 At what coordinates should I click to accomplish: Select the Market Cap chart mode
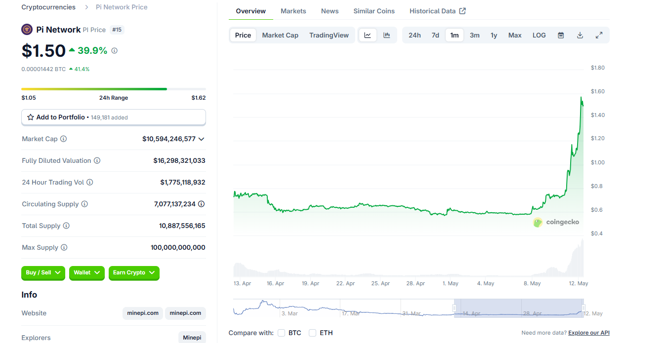[280, 35]
